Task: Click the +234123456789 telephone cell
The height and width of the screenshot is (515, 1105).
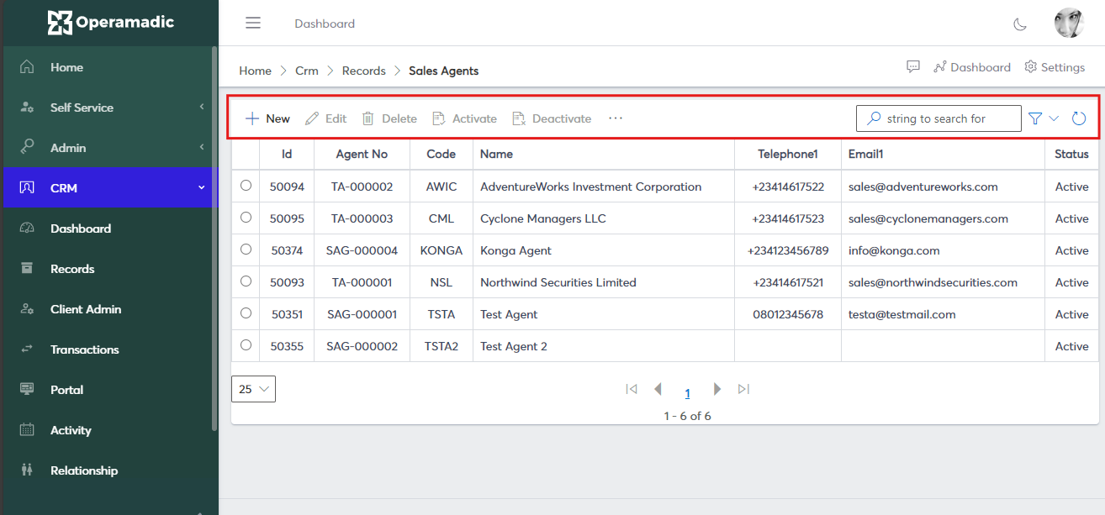Action: coord(788,250)
